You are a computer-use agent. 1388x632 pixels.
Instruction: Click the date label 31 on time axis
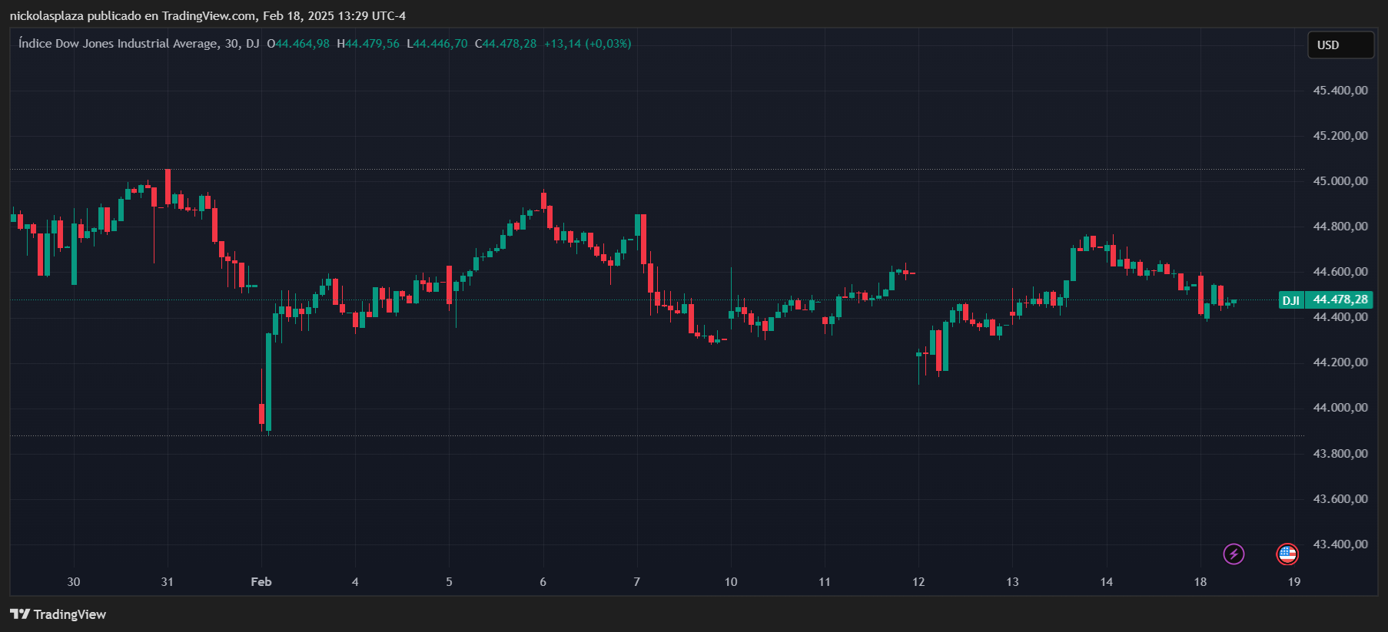coord(168,582)
